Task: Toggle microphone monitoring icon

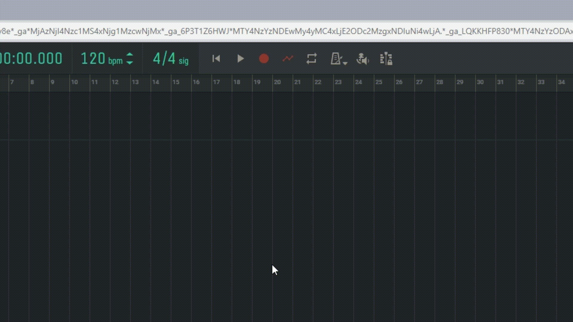Action: [363, 59]
